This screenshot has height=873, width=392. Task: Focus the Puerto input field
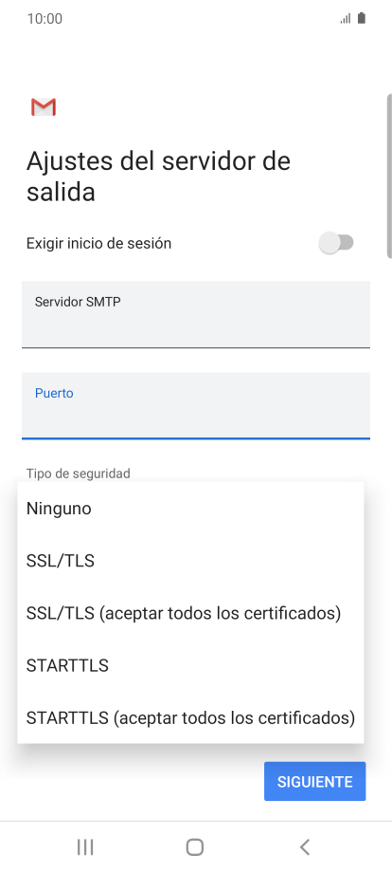[x=196, y=406]
